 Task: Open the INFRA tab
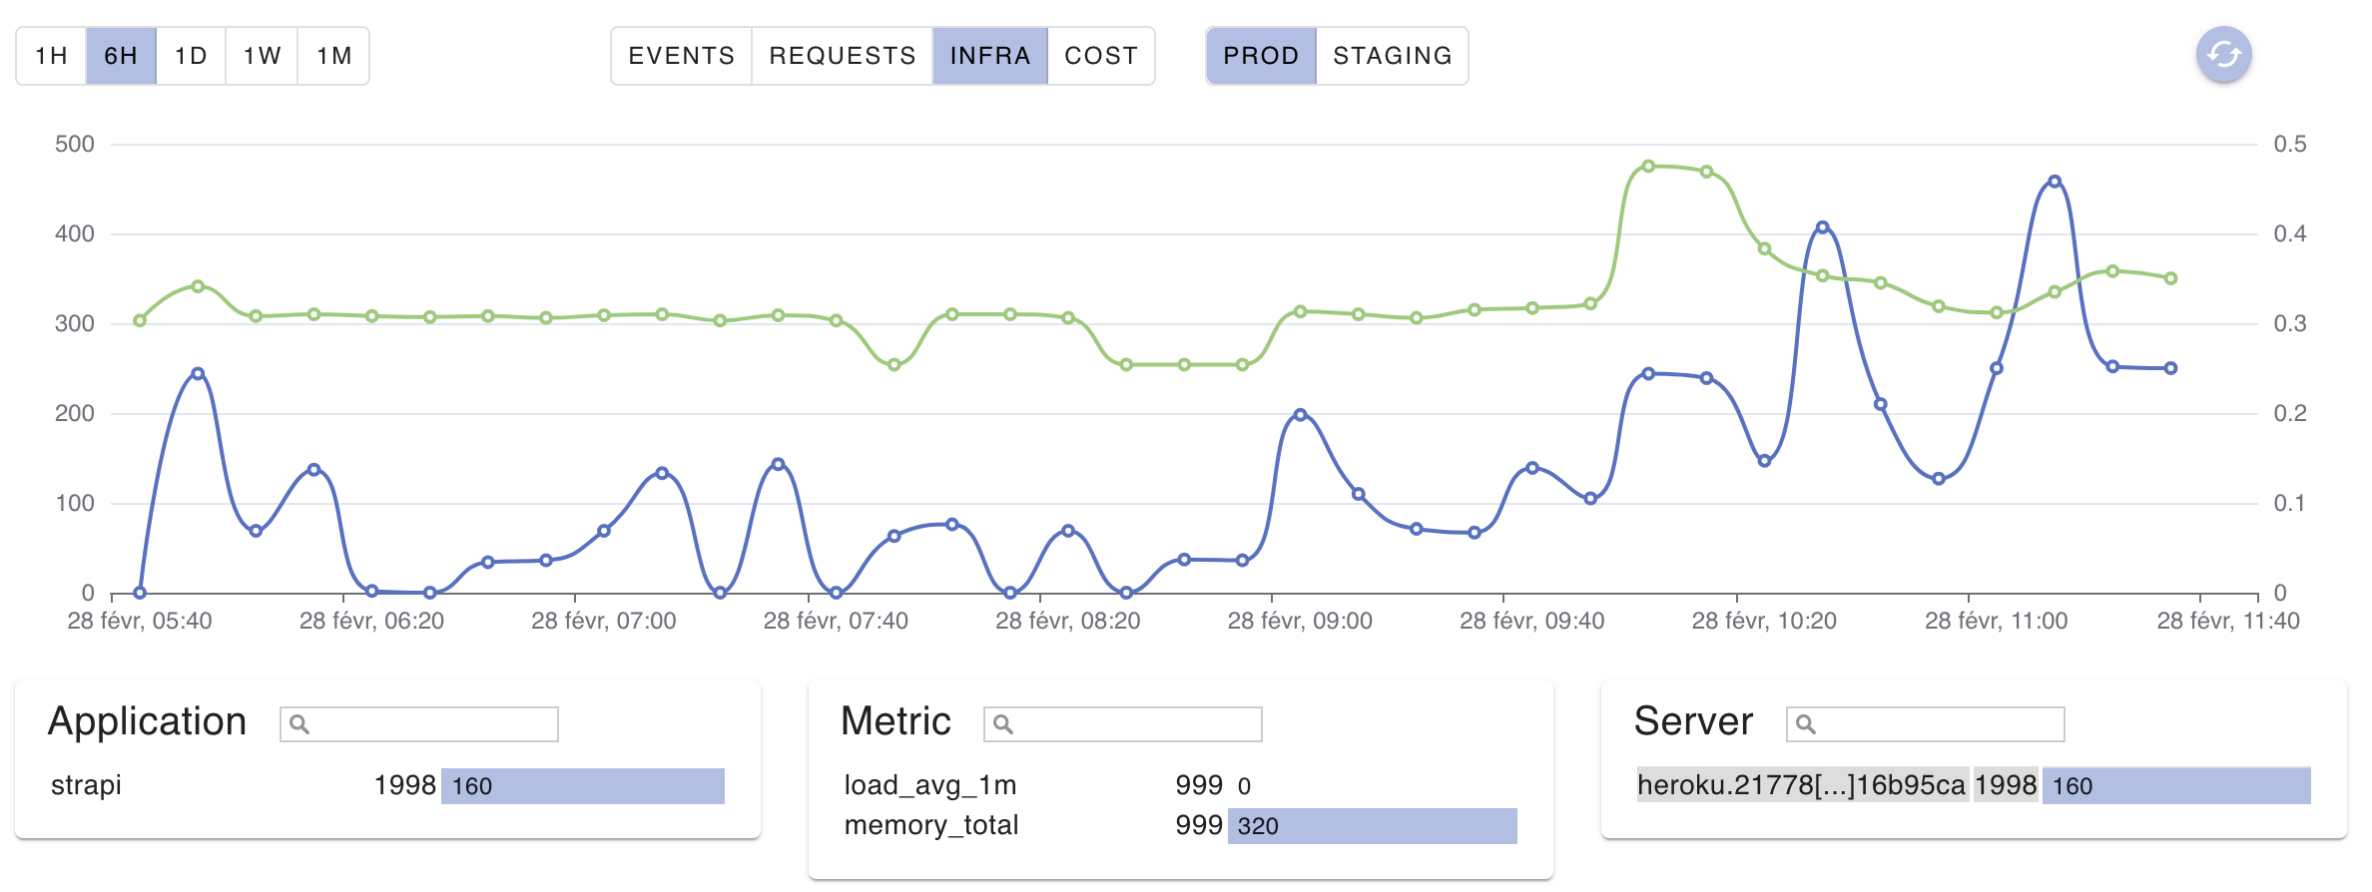point(990,56)
